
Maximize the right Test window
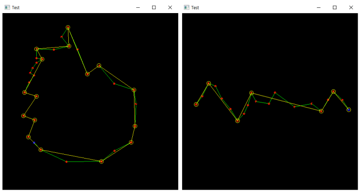pos(335,7)
